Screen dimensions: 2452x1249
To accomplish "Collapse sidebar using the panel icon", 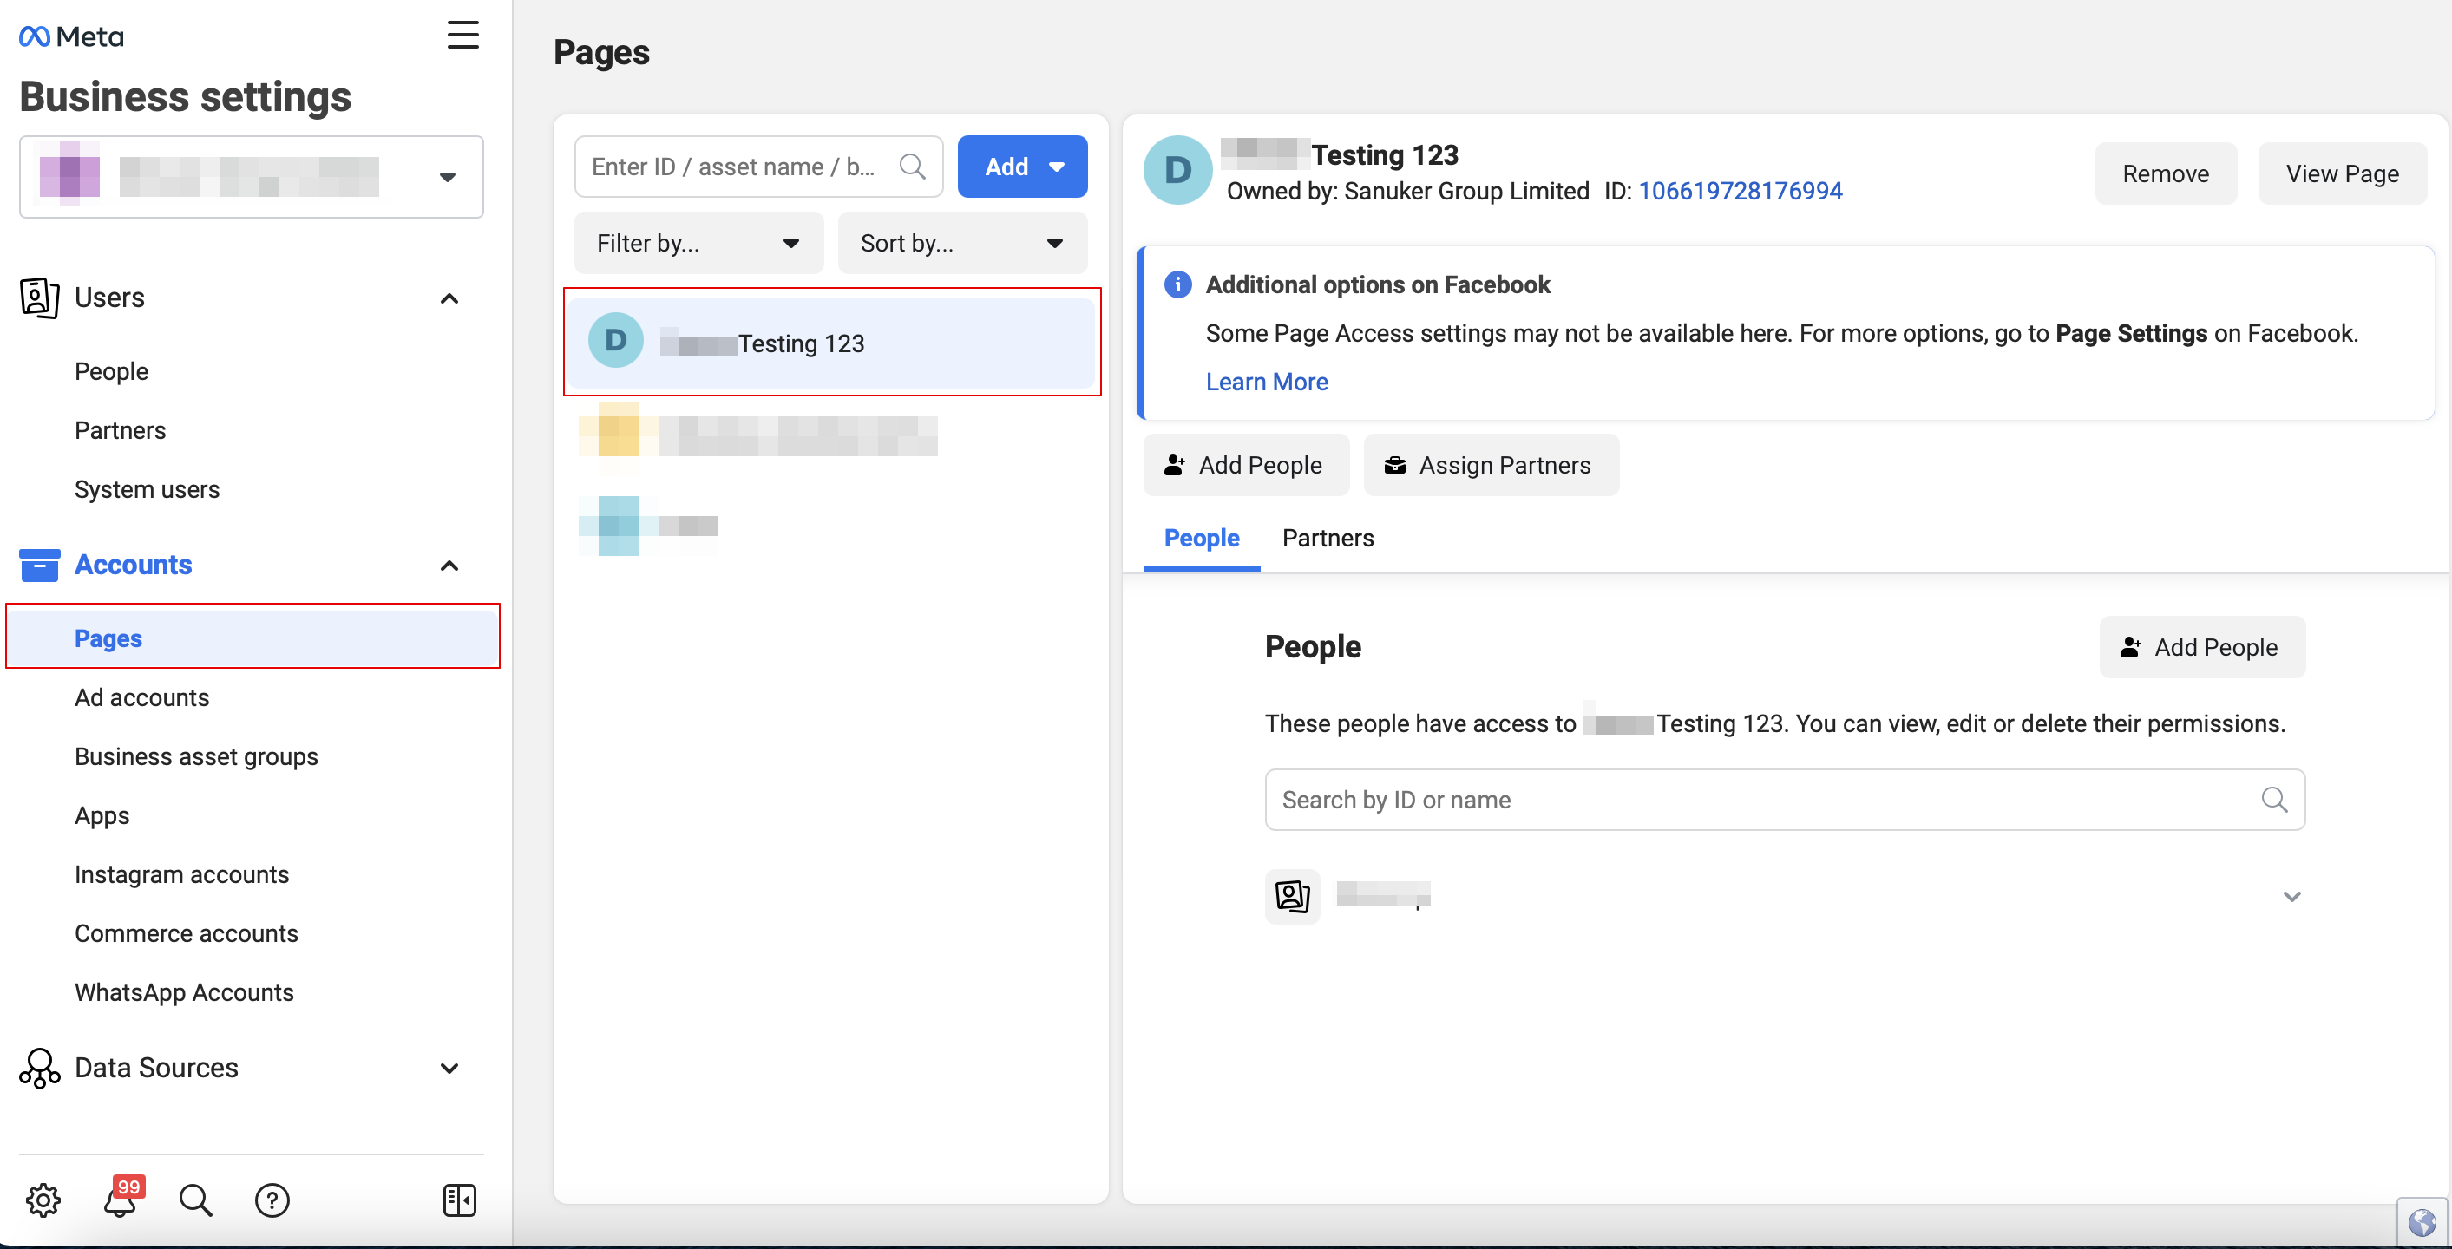I will [x=460, y=1200].
